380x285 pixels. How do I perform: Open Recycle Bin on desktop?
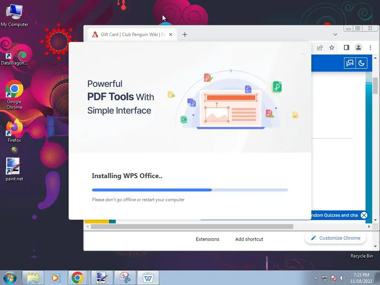pyautogui.click(x=361, y=256)
